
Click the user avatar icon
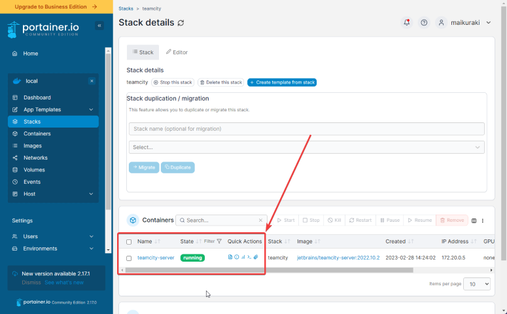tap(441, 23)
